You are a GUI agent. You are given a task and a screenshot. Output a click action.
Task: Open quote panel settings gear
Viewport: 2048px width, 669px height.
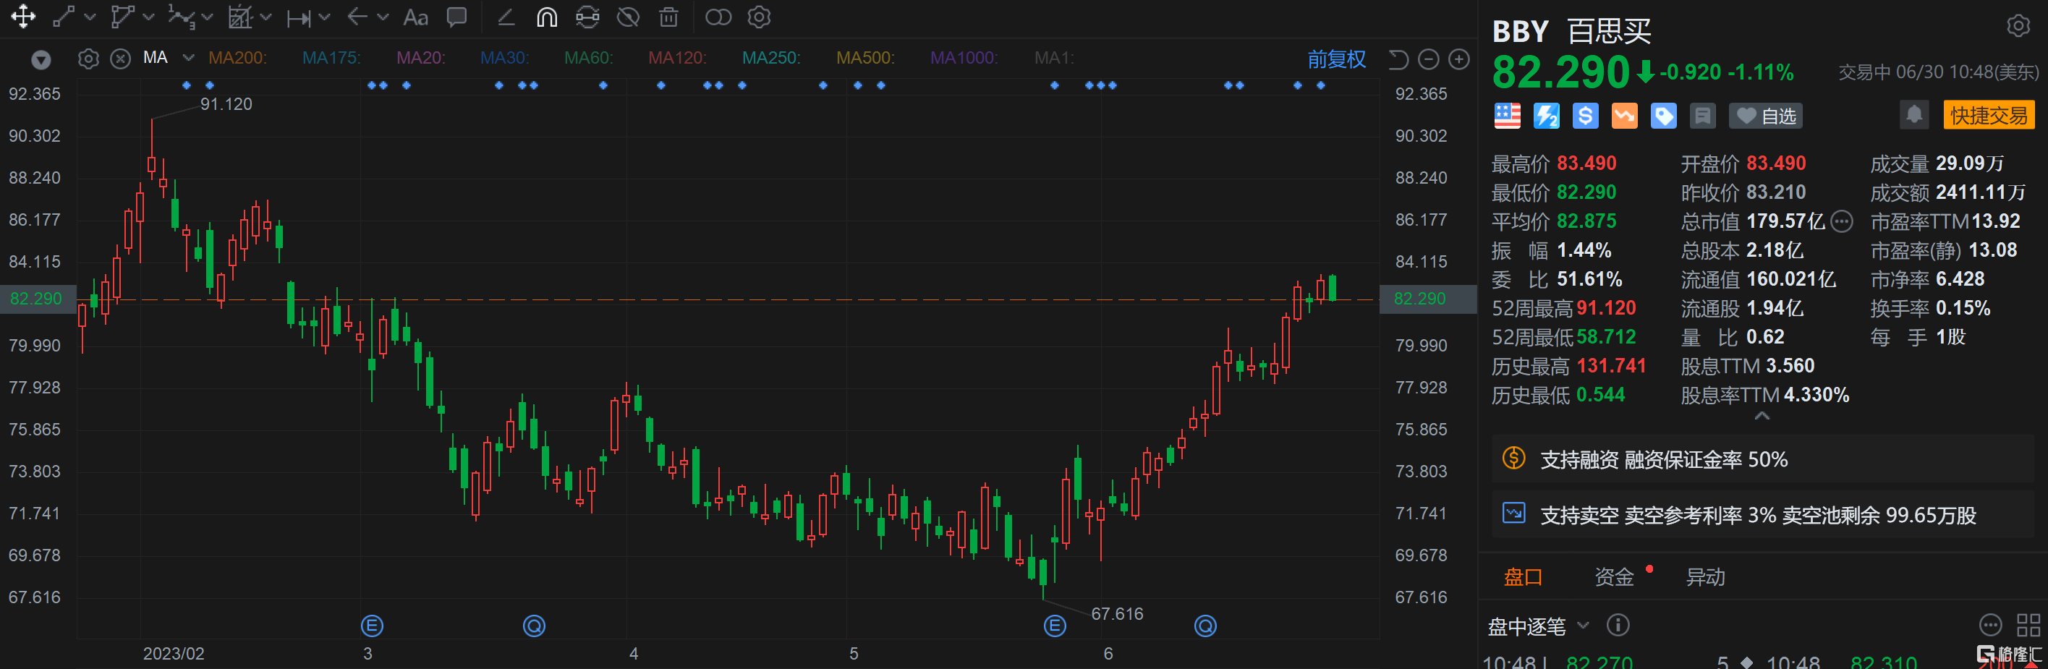pos(2018,26)
